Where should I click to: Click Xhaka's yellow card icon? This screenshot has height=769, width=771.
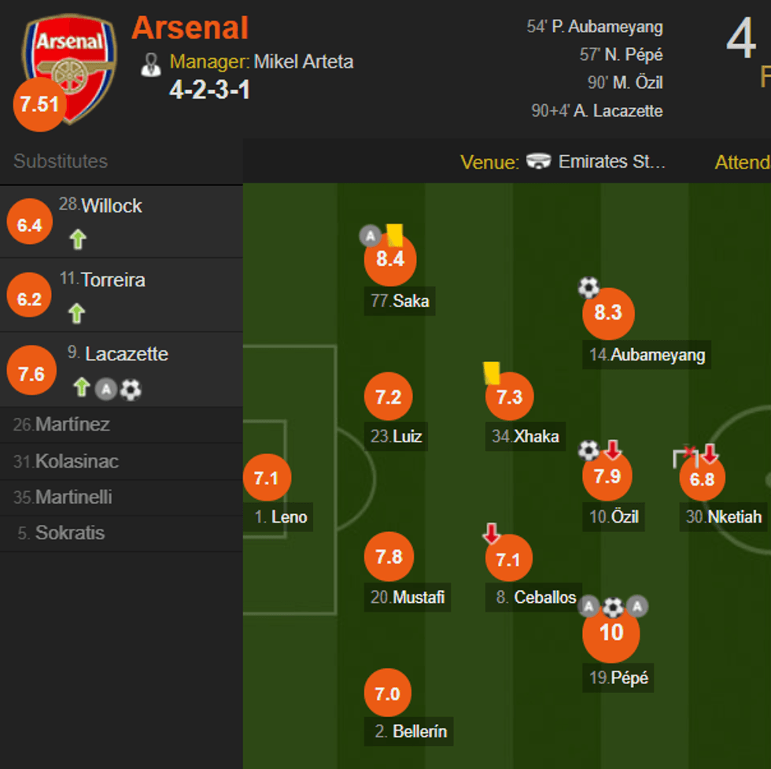point(492,372)
